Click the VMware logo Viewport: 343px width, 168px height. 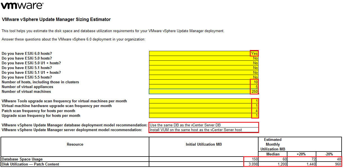tap(23, 5)
